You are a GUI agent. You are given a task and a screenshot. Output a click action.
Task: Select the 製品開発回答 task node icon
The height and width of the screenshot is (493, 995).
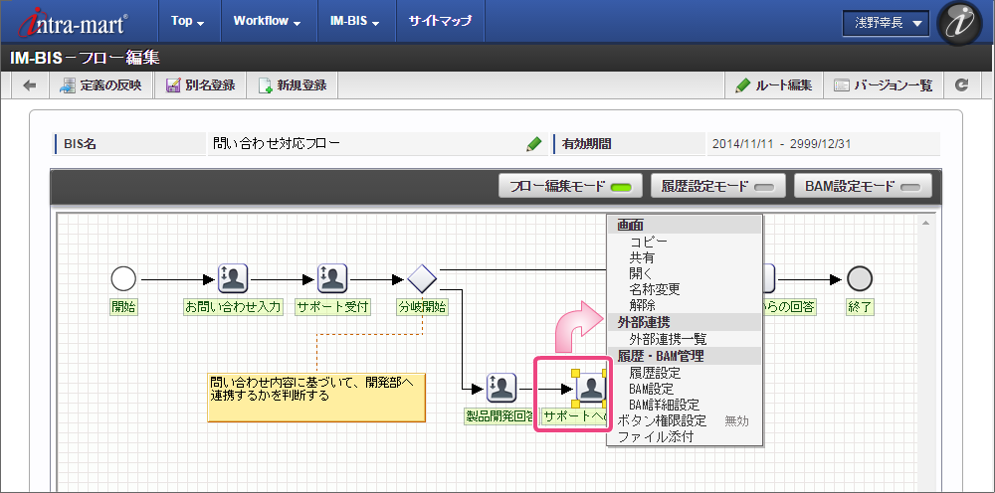pyautogui.click(x=501, y=388)
